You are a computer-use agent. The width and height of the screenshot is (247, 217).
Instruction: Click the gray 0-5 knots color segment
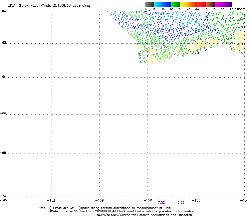[150, 4]
